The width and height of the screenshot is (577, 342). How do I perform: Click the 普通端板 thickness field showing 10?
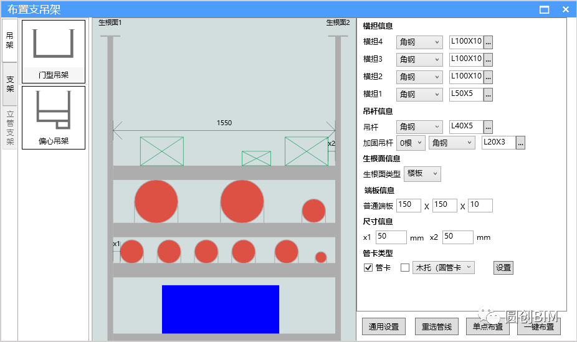[x=480, y=205]
